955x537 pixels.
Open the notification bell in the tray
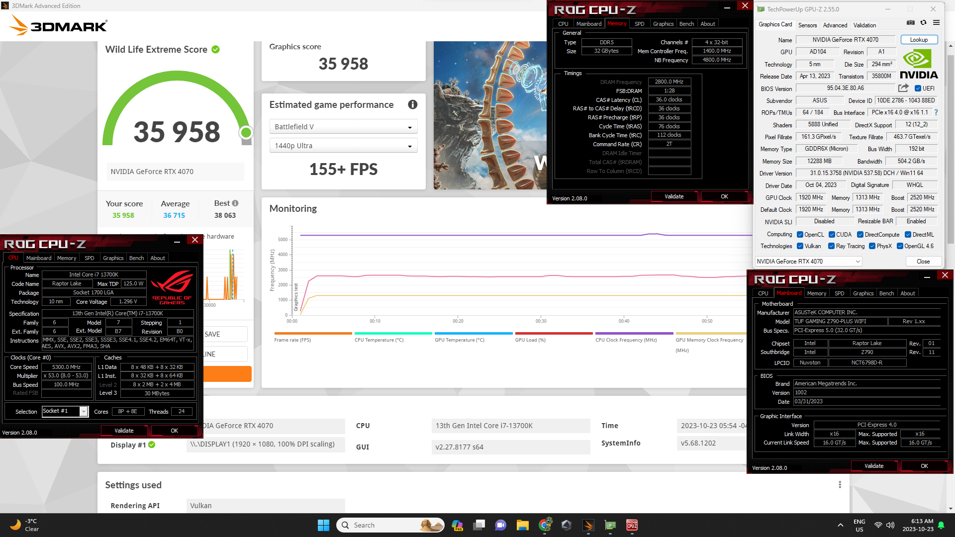coord(941,525)
